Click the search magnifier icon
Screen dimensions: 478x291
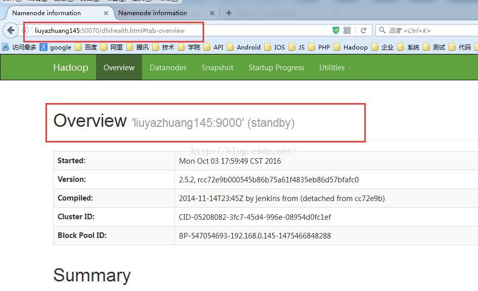[382, 30]
